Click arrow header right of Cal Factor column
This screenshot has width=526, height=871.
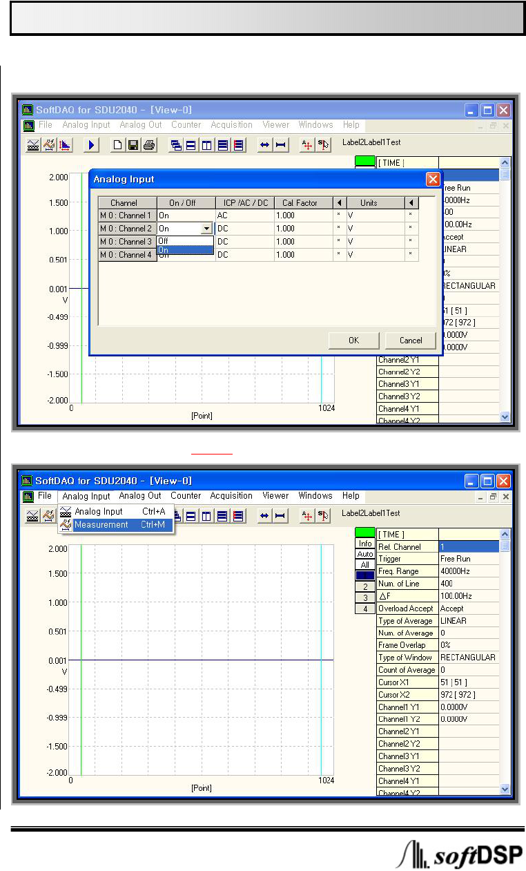click(x=339, y=202)
